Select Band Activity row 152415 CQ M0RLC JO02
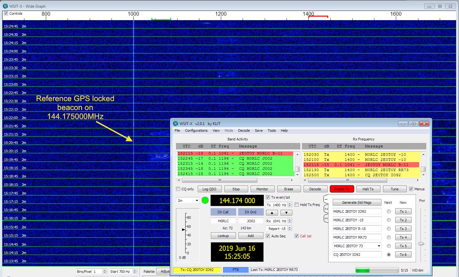This screenshot has height=277, width=459. tap(235, 174)
